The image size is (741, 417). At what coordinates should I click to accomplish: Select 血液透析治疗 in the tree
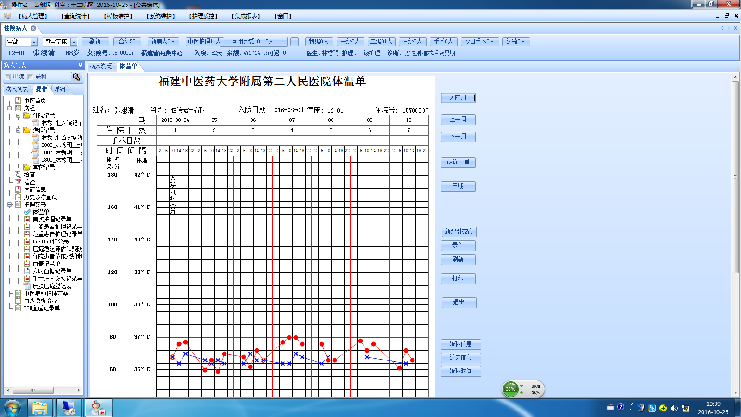tap(40, 301)
